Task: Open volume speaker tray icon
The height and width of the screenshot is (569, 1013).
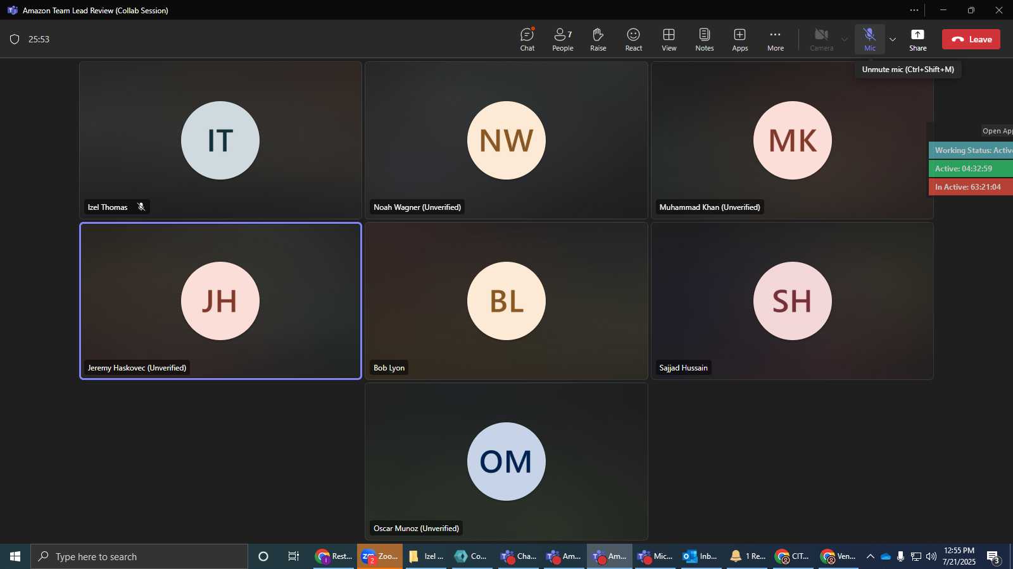Action: pyautogui.click(x=931, y=556)
